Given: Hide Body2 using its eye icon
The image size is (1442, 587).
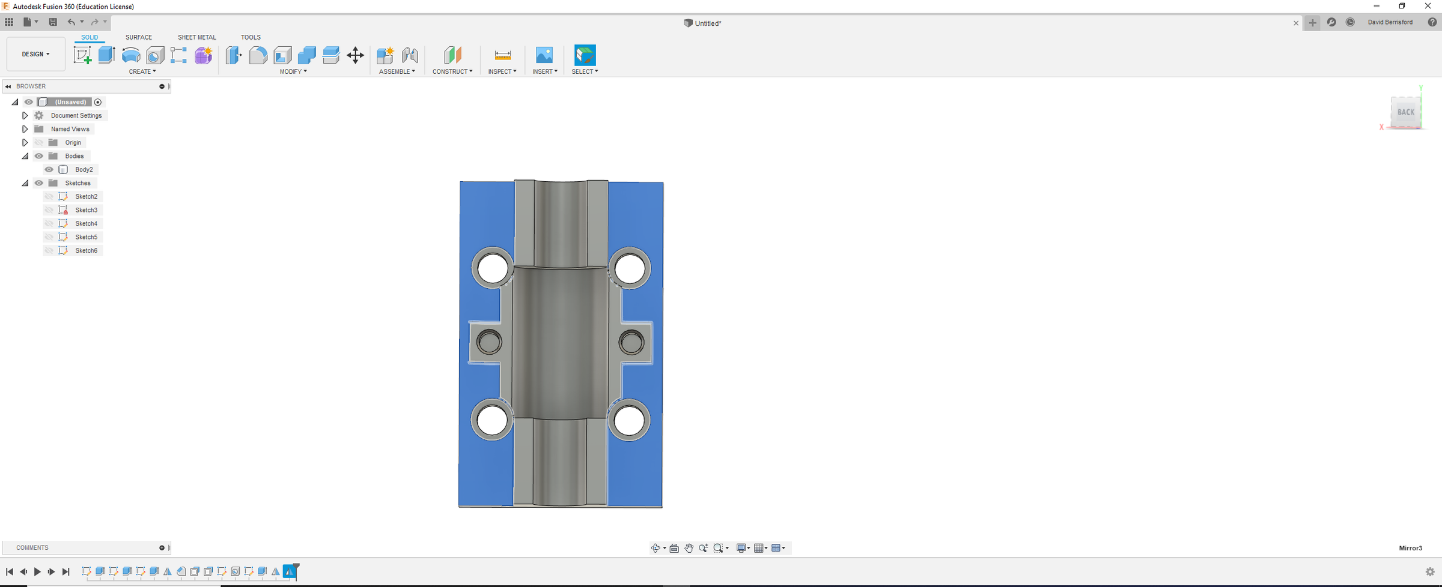Looking at the screenshot, I should [49, 169].
